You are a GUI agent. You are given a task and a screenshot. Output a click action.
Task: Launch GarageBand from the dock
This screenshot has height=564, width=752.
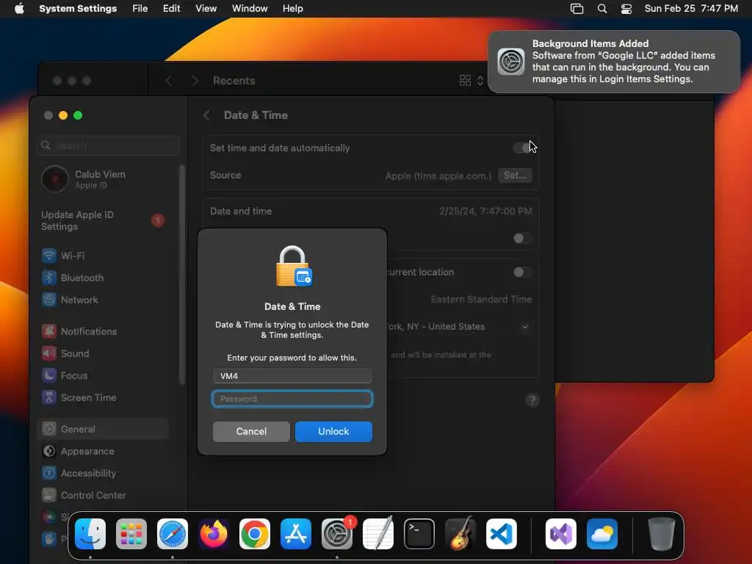click(x=460, y=534)
